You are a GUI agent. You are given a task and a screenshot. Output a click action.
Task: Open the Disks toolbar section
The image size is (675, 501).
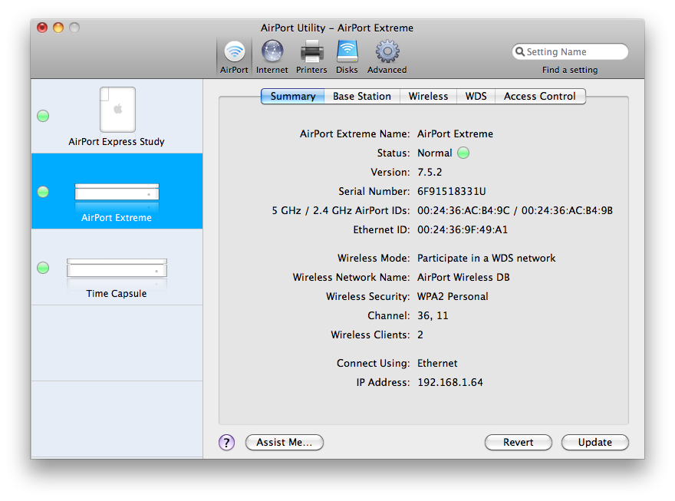pyautogui.click(x=347, y=57)
